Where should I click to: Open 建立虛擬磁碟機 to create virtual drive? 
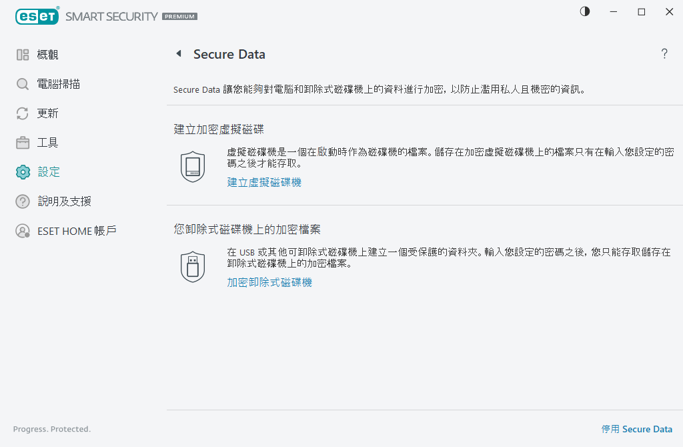point(264,181)
